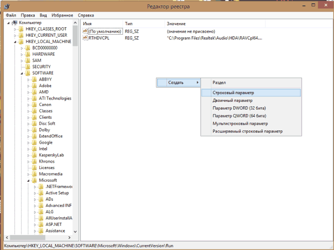Open the Правка menu
This screenshot has height=250, width=334.
tap(28, 15)
